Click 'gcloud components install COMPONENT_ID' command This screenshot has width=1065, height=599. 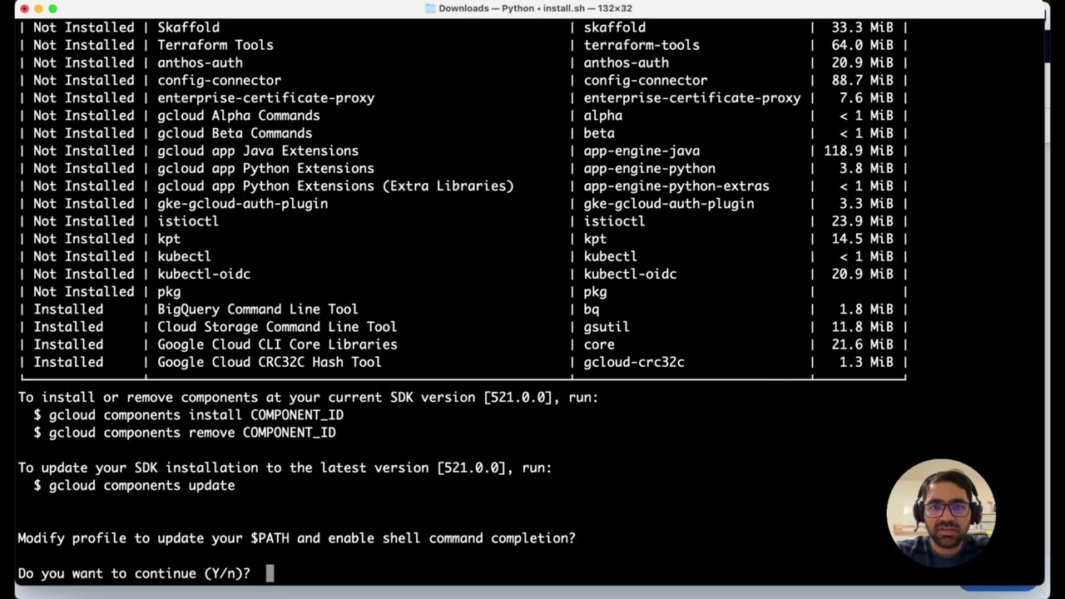click(x=196, y=415)
